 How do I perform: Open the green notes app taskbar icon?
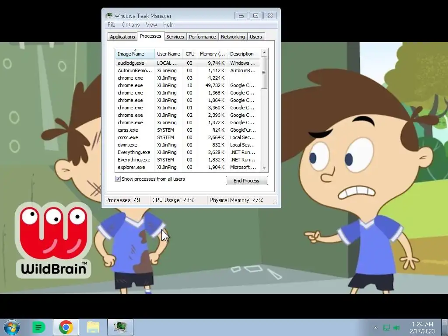[38, 327]
